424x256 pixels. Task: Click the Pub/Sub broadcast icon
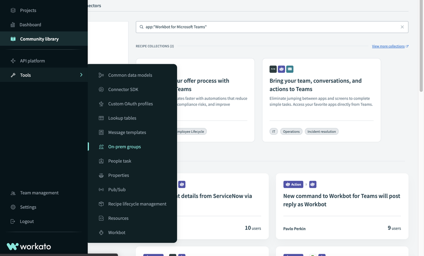click(101, 190)
